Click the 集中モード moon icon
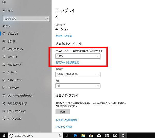The width and height of the screenshot is (155, 138). coord(4,57)
